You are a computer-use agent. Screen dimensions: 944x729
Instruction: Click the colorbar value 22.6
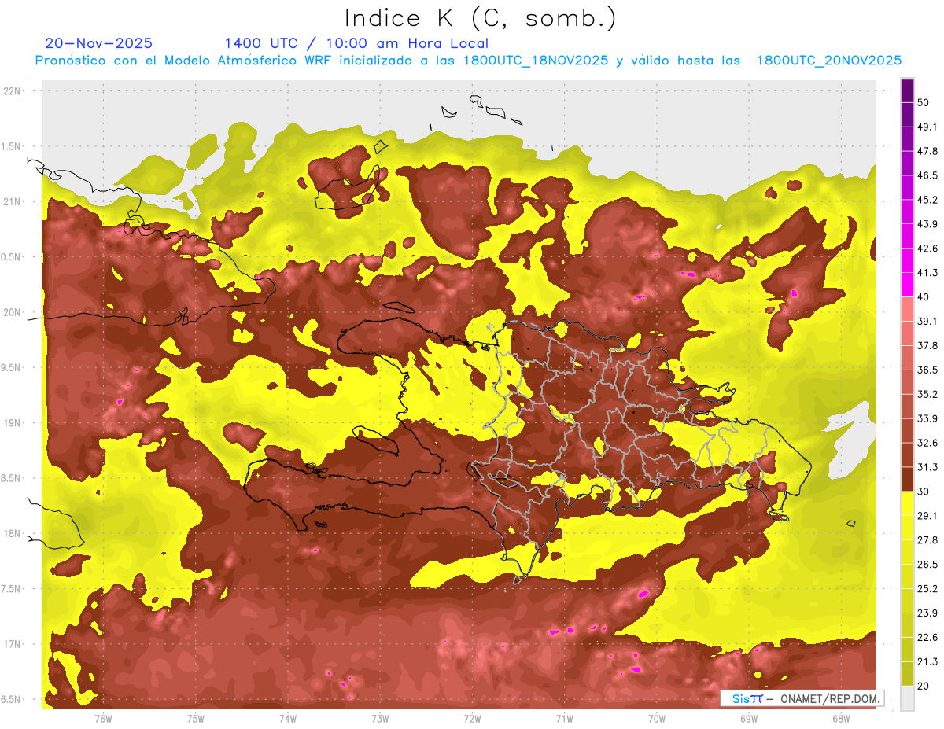coord(927,637)
